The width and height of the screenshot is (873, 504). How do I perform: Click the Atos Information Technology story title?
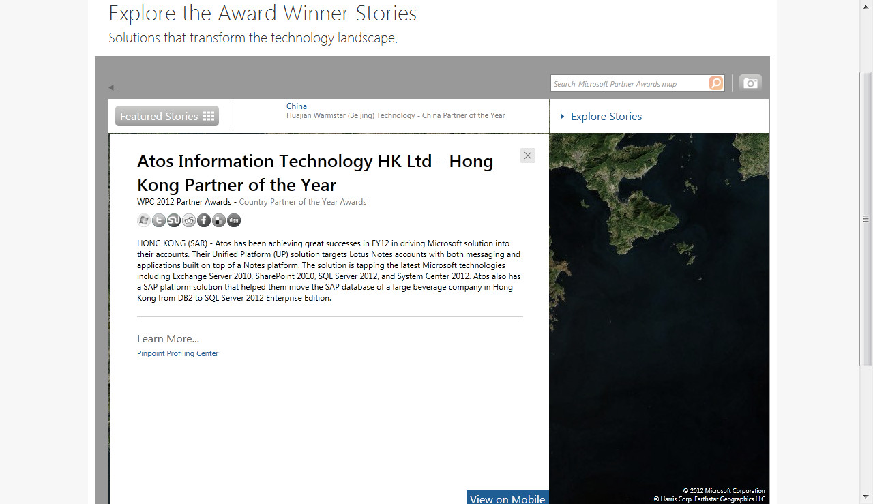(x=315, y=173)
